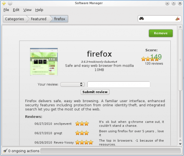
Task: Click the rocket icon in status bar
Action: pos(5,151)
